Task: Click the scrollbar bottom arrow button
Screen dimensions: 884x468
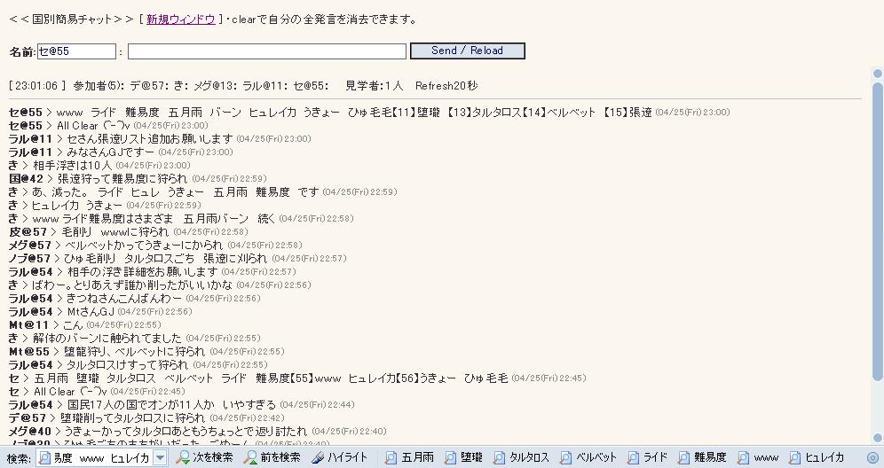Action: pyautogui.click(x=877, y=438)
